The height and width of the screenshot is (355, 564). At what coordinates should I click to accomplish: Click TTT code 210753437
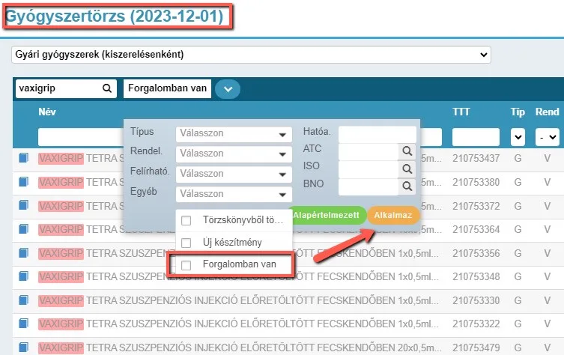tap(476, 158)
